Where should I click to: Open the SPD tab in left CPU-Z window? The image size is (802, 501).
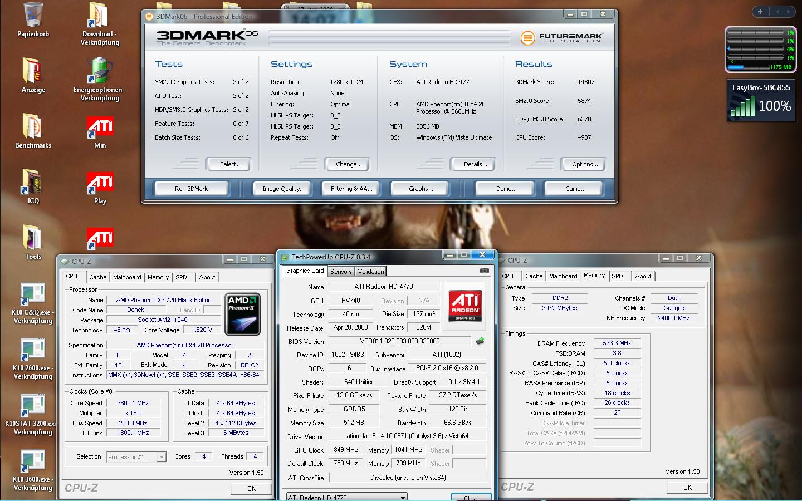pyautogui.click(x=182, y=277)
